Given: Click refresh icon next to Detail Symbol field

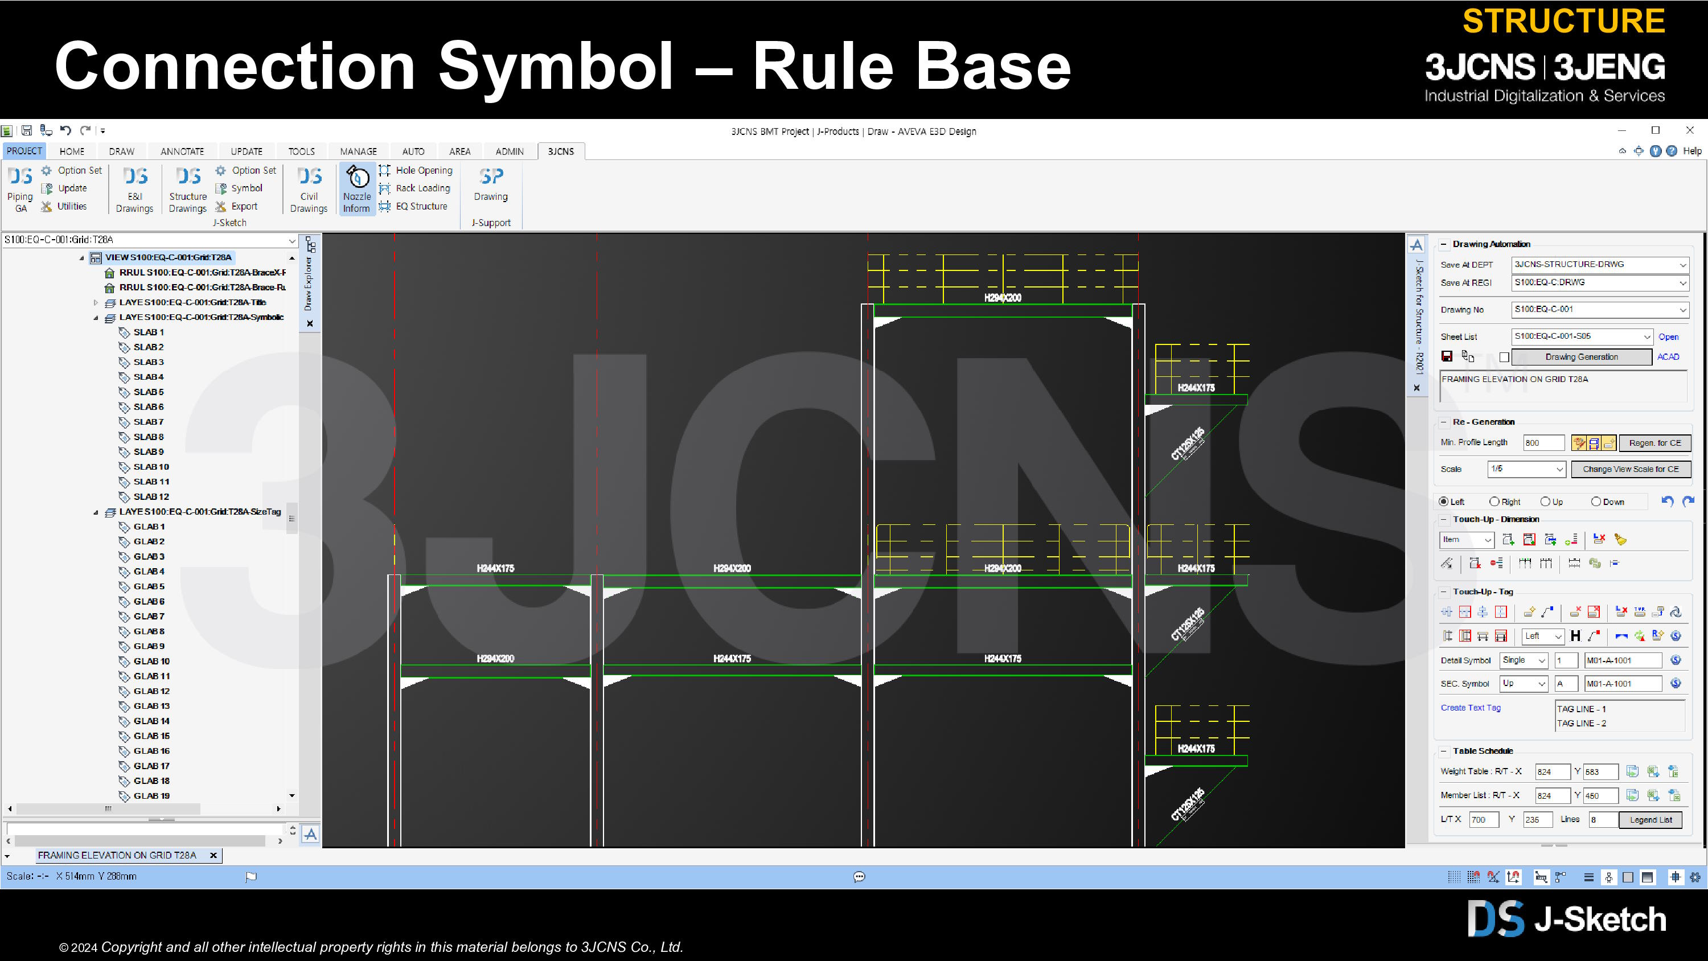Looking at the screenshot, I should pyautogui.click(x=1676, y=660).
